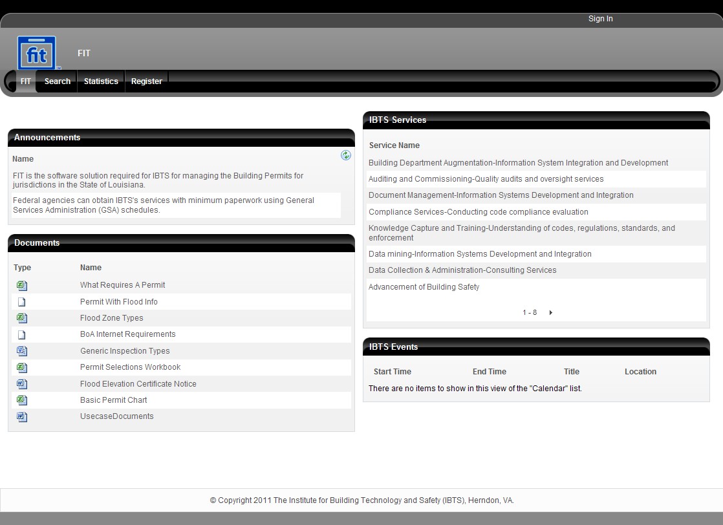Click file icon beside Permit With Flood Info
Screen dimensions: 723x525
22,302
